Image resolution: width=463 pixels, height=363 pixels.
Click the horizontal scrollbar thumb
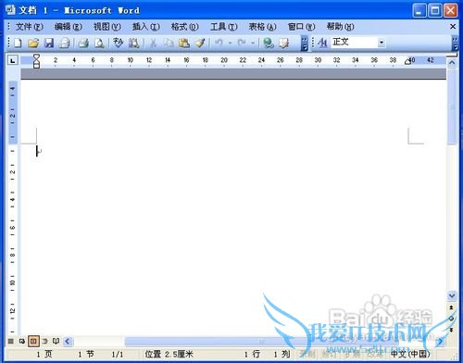click(x=261, y=341)
